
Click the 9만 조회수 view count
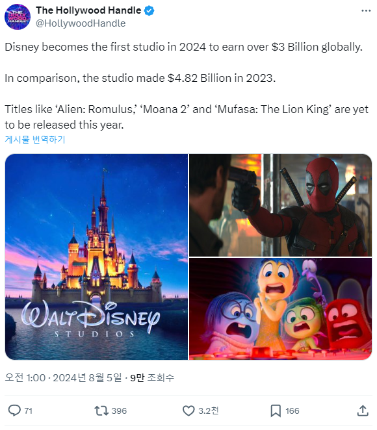pos(152,377)
